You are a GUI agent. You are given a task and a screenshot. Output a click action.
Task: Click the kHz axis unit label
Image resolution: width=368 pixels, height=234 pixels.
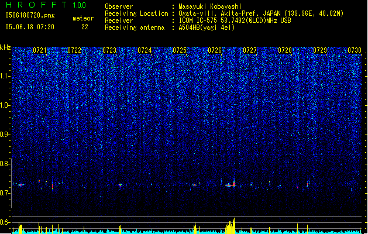(x=5, y=47)
